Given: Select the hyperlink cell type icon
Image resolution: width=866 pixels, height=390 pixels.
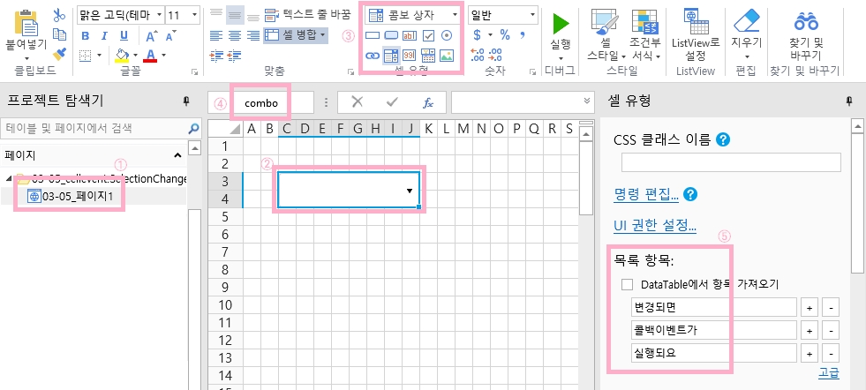Looking at the screenshot, I should [x=372, y=56].
